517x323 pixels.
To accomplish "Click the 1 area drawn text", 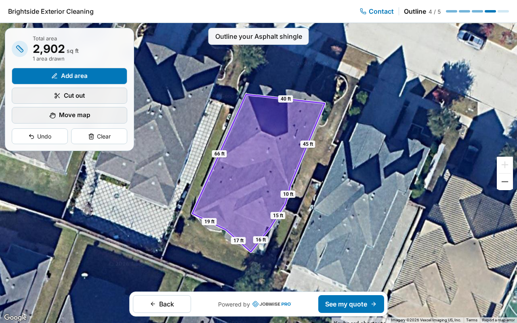I will 48,59.
